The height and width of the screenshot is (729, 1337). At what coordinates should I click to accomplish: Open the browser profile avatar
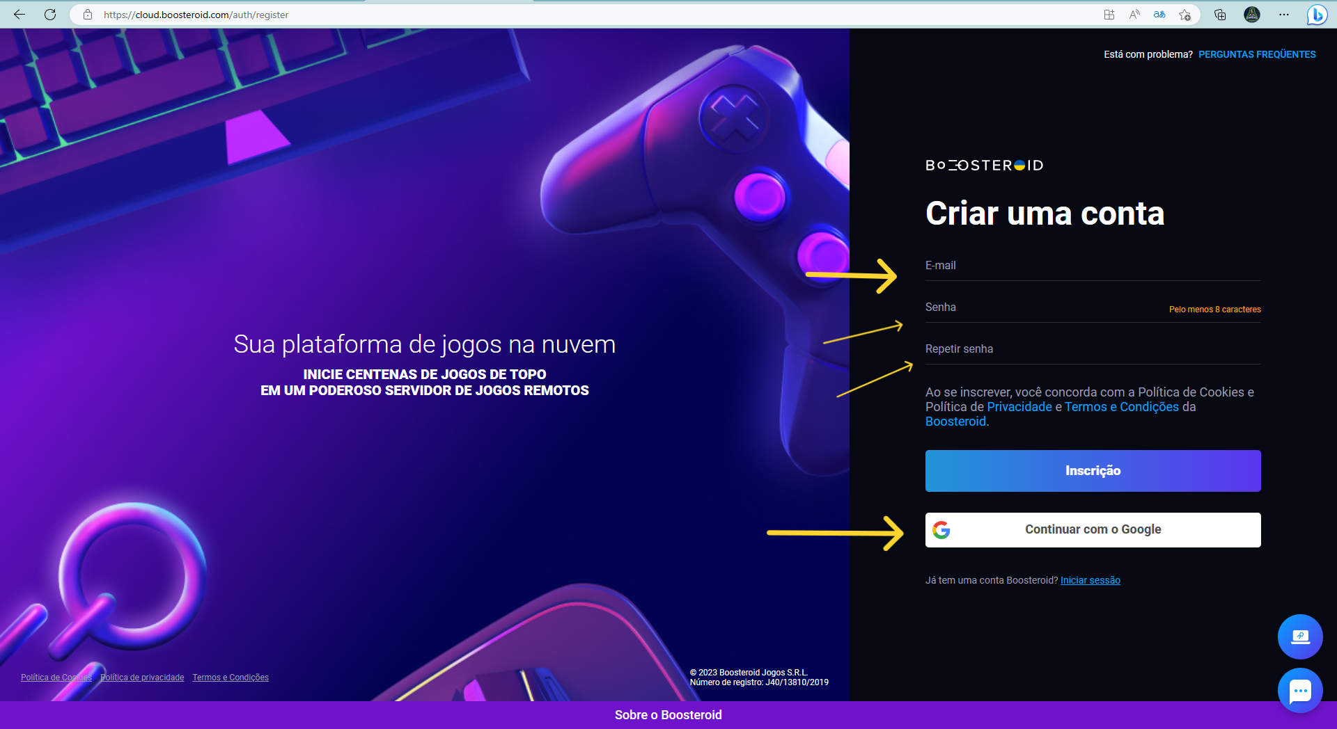[x=1252, y=15]
